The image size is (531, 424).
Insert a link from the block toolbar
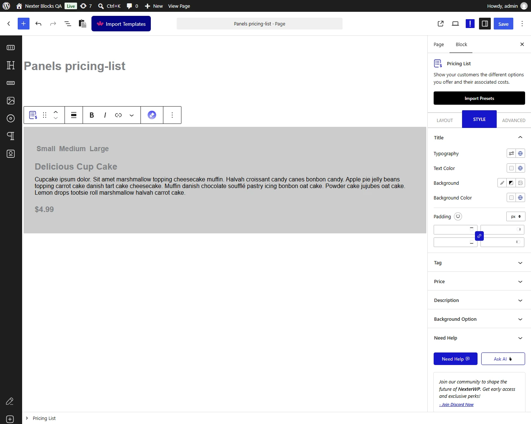click(x=118, y=115)
